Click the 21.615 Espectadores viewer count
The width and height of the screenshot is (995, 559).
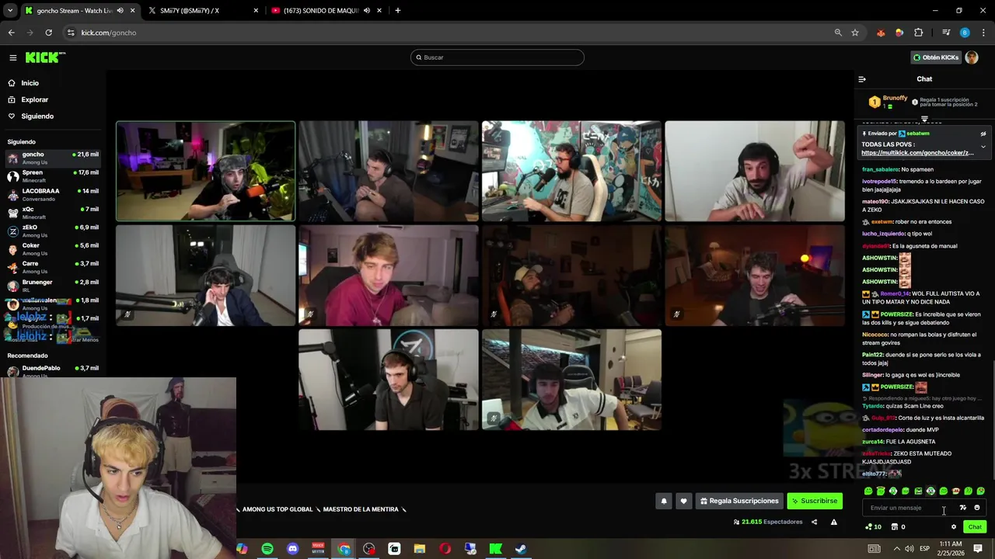pos(768,522)
